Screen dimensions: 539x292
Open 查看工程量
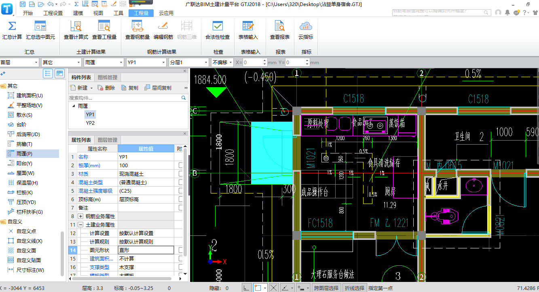coord(104,31)
